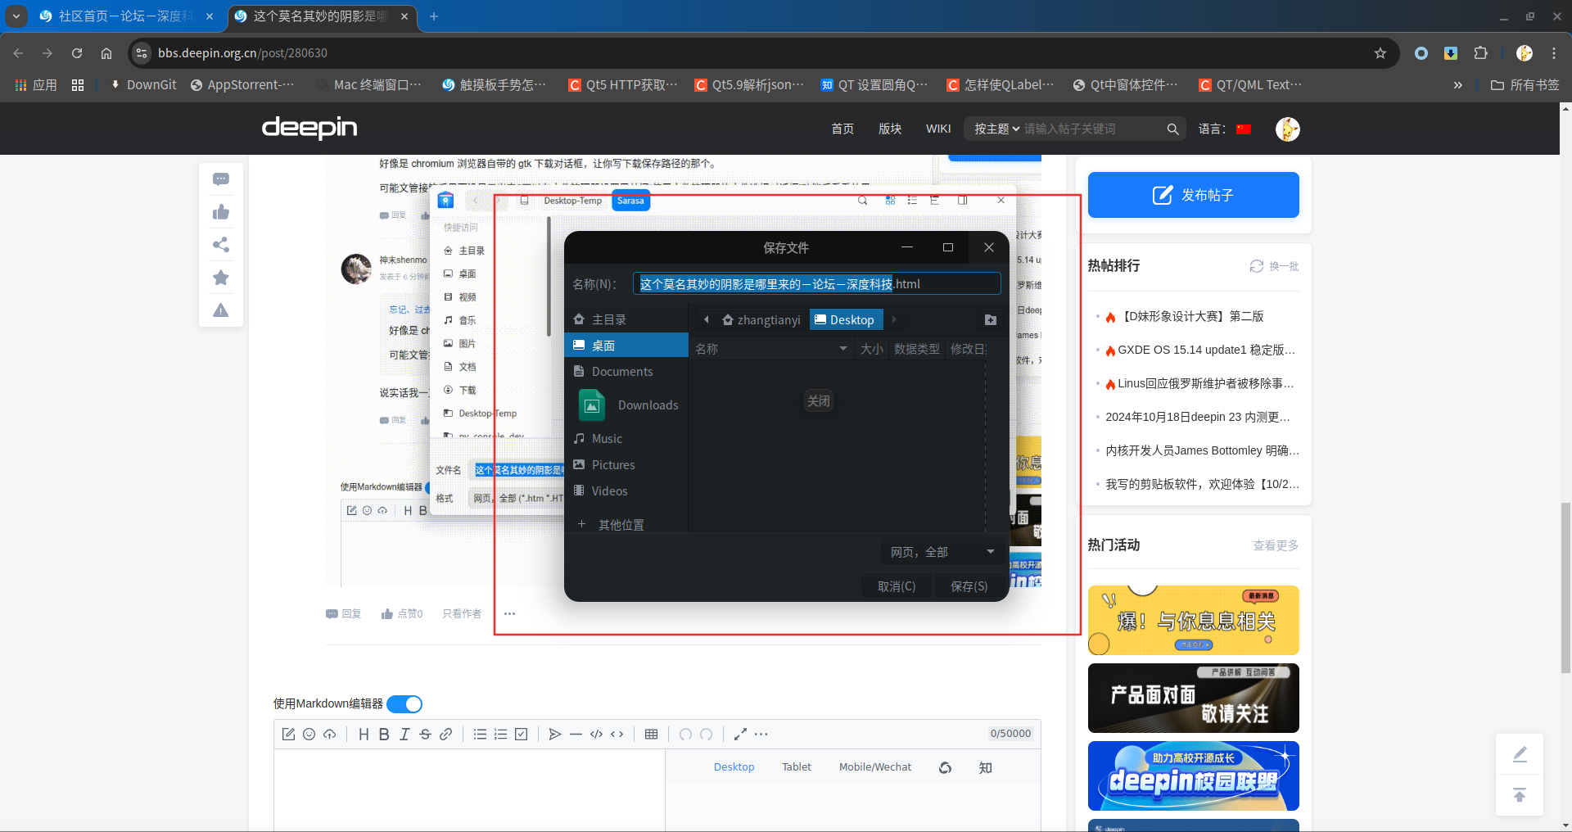The width and height of the screenshot is (1572, 832).
Task: Show hidden bookmarks with the » overflow button
Action: point(1457,84)
